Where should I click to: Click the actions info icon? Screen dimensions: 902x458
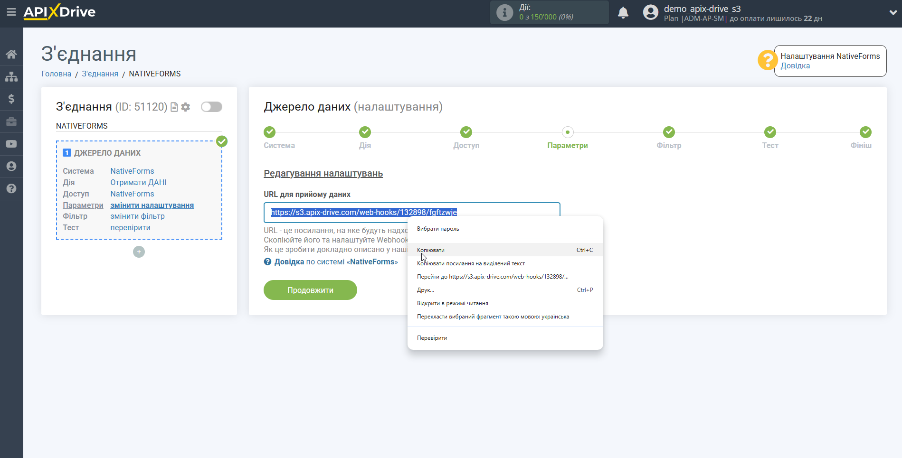tap(504, 12)
